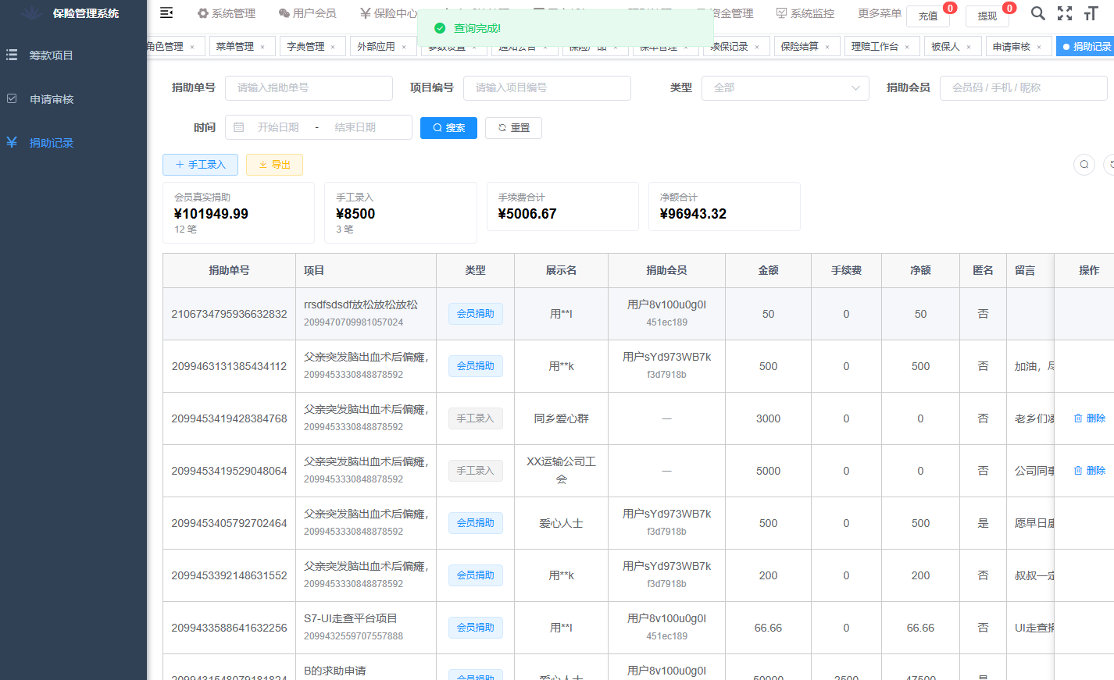
Task: Open the 类型 dropdown selector
Action: pos(785,87)
